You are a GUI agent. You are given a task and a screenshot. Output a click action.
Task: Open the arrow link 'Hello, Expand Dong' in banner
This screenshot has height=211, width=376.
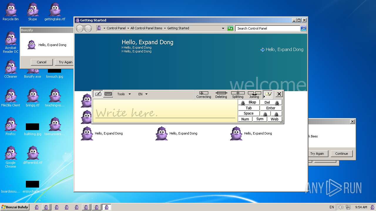click(x=282, y=50)
